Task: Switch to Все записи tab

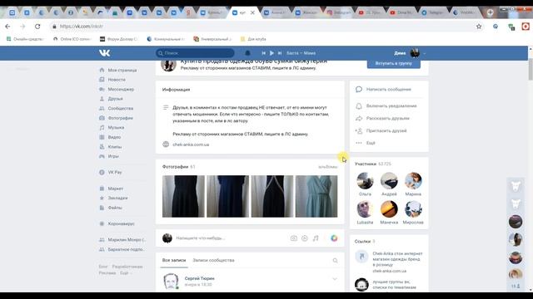Action: click(174, 260)
